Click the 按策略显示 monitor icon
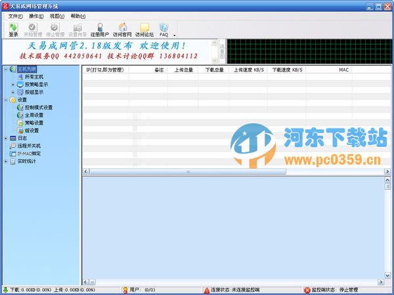The height and width of the screenshot is (295, 394). click(20, 85)
